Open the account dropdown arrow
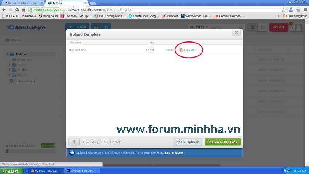This screenshot has width=309, height=174. tap(292, 27)
